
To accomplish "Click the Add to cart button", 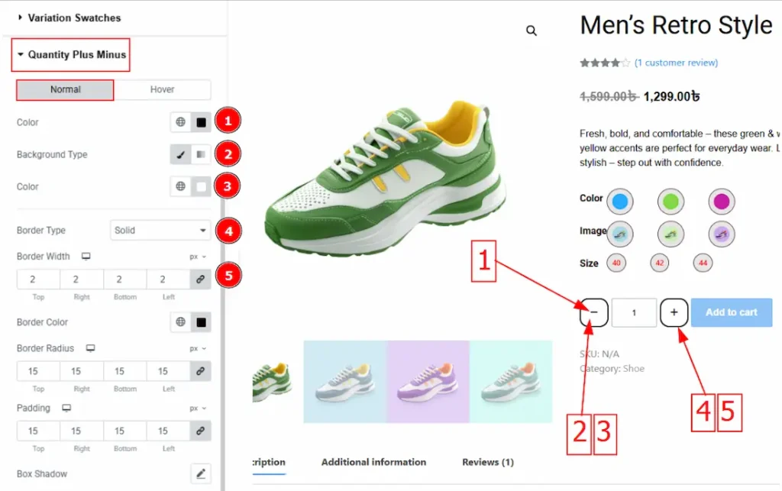I will click(x=731, y=312).
